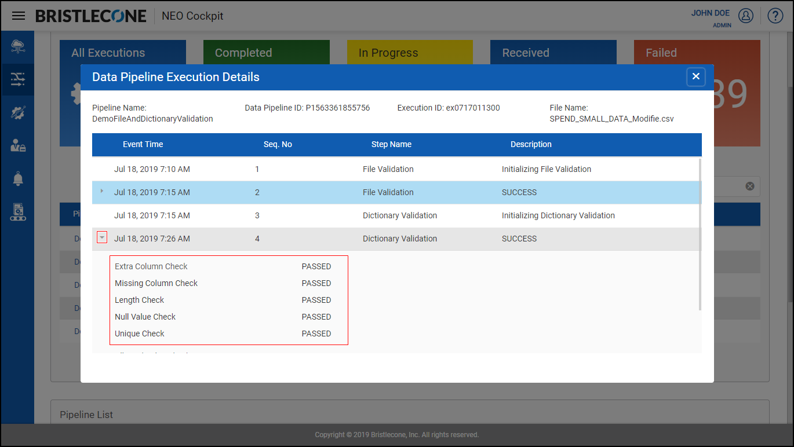Click File Validation step in sequence 1 row
794x447 pixels.
388,169
